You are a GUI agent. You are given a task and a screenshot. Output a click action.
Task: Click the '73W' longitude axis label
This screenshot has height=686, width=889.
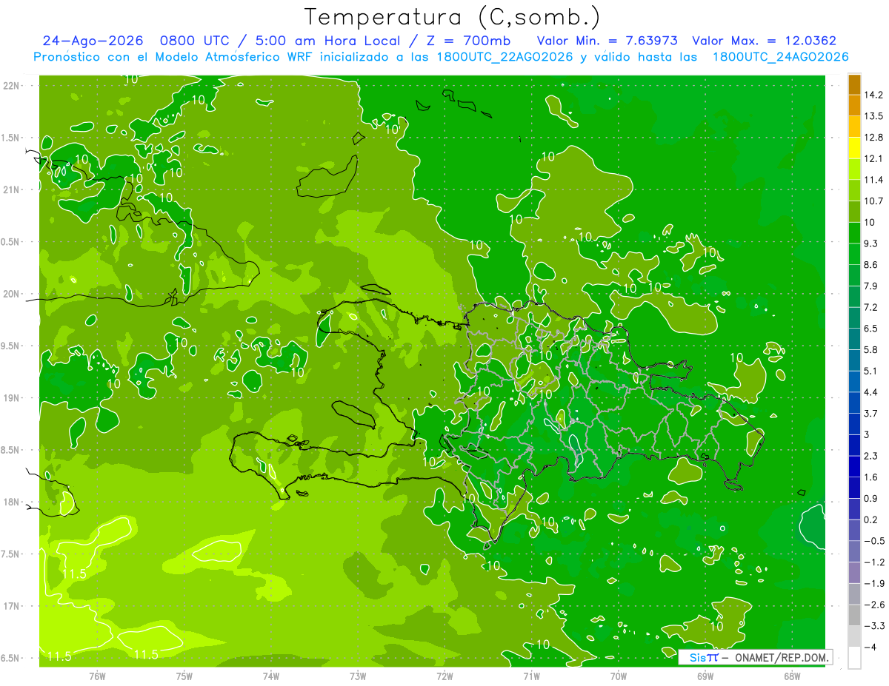pyautogui.click(x=358, y=676)
